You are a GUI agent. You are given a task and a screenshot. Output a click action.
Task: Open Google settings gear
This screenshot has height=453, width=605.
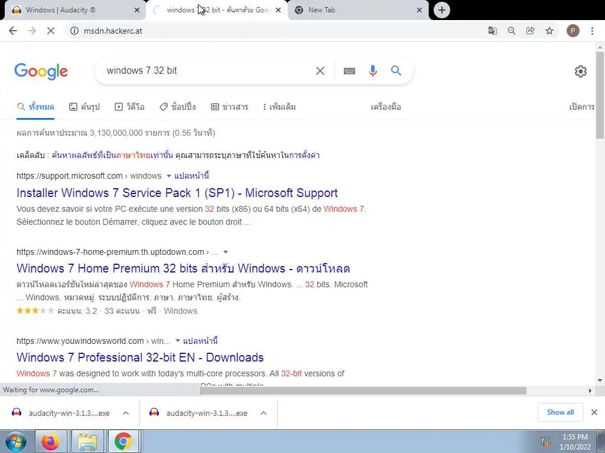pos(580,71)
